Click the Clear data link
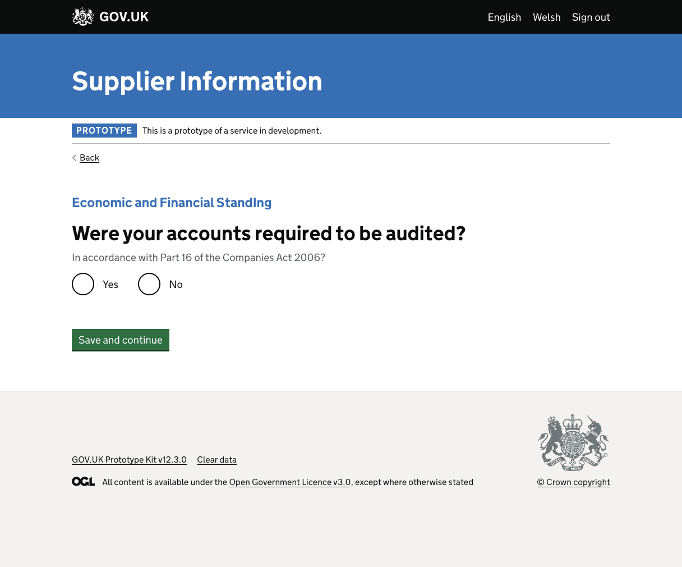682x567 pixels. click(x=216, y=460)
